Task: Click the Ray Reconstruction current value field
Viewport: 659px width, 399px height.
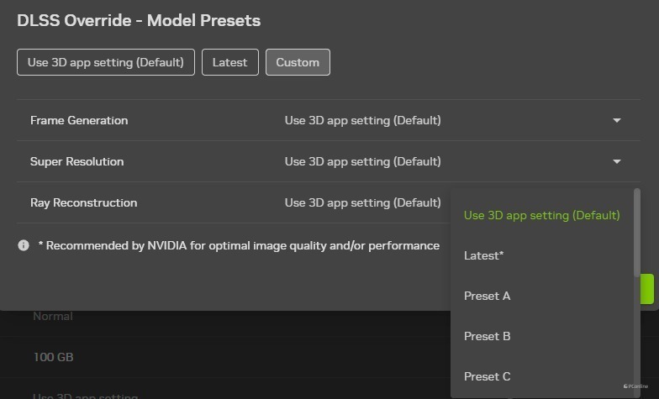Action: tap(362, 202)
